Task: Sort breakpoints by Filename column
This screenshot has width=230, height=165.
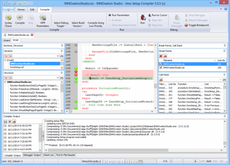Action: pos(188,60)
